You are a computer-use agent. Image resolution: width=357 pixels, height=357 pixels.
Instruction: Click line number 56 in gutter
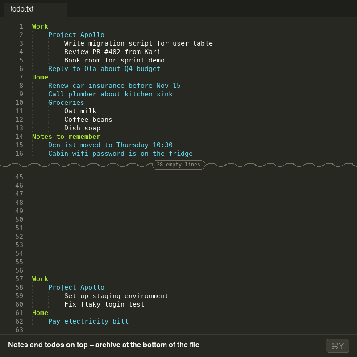pyautogui.click(x=19, y=270)
